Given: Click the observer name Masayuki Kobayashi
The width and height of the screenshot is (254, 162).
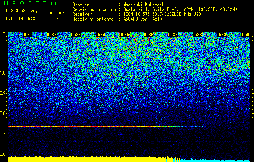Looking at the screenshot, I should [x=145, y=4].
